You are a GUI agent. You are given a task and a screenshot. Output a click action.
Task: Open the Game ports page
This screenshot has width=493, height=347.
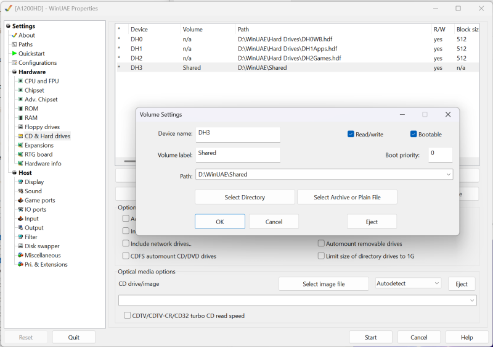(x=39, y=200)
